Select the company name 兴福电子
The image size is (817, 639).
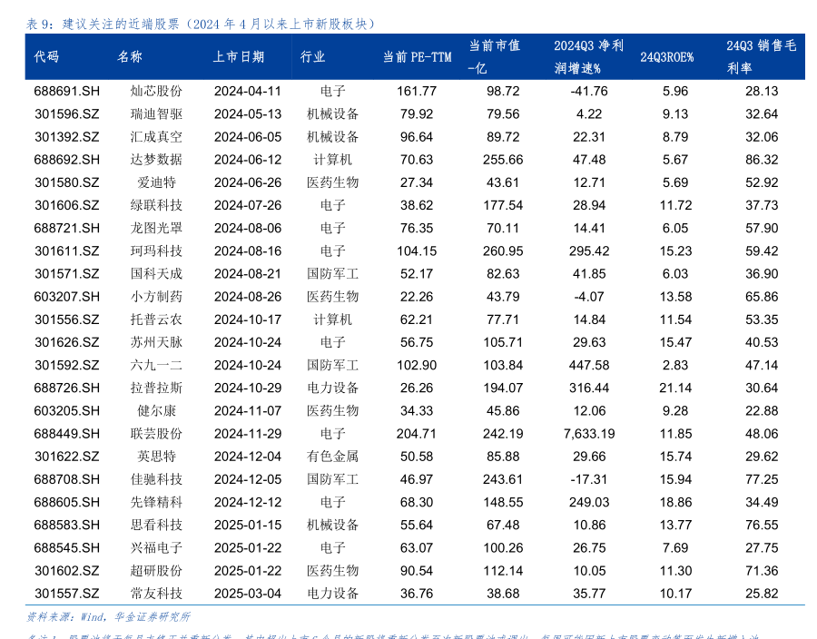pyautogui.click(x=156, y=547)
